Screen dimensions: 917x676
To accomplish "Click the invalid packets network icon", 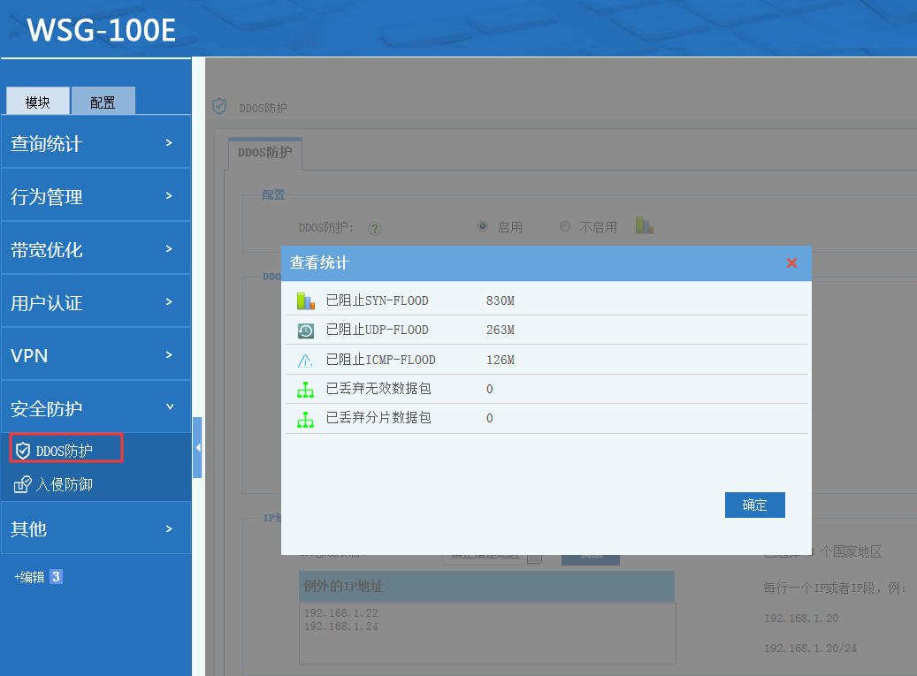I will tap(305, 389).
